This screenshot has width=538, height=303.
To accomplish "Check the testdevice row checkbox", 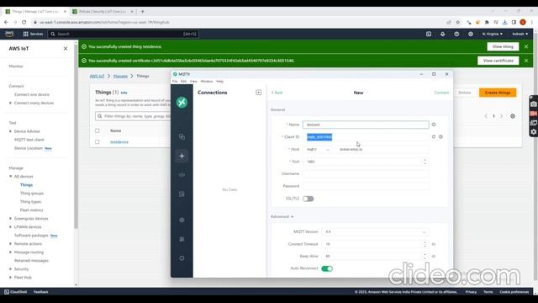I will click(x=98, y=142).
